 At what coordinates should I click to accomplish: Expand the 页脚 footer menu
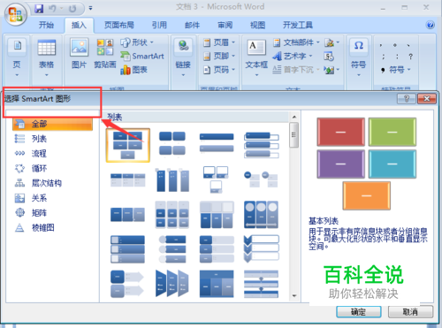[219, 56]
